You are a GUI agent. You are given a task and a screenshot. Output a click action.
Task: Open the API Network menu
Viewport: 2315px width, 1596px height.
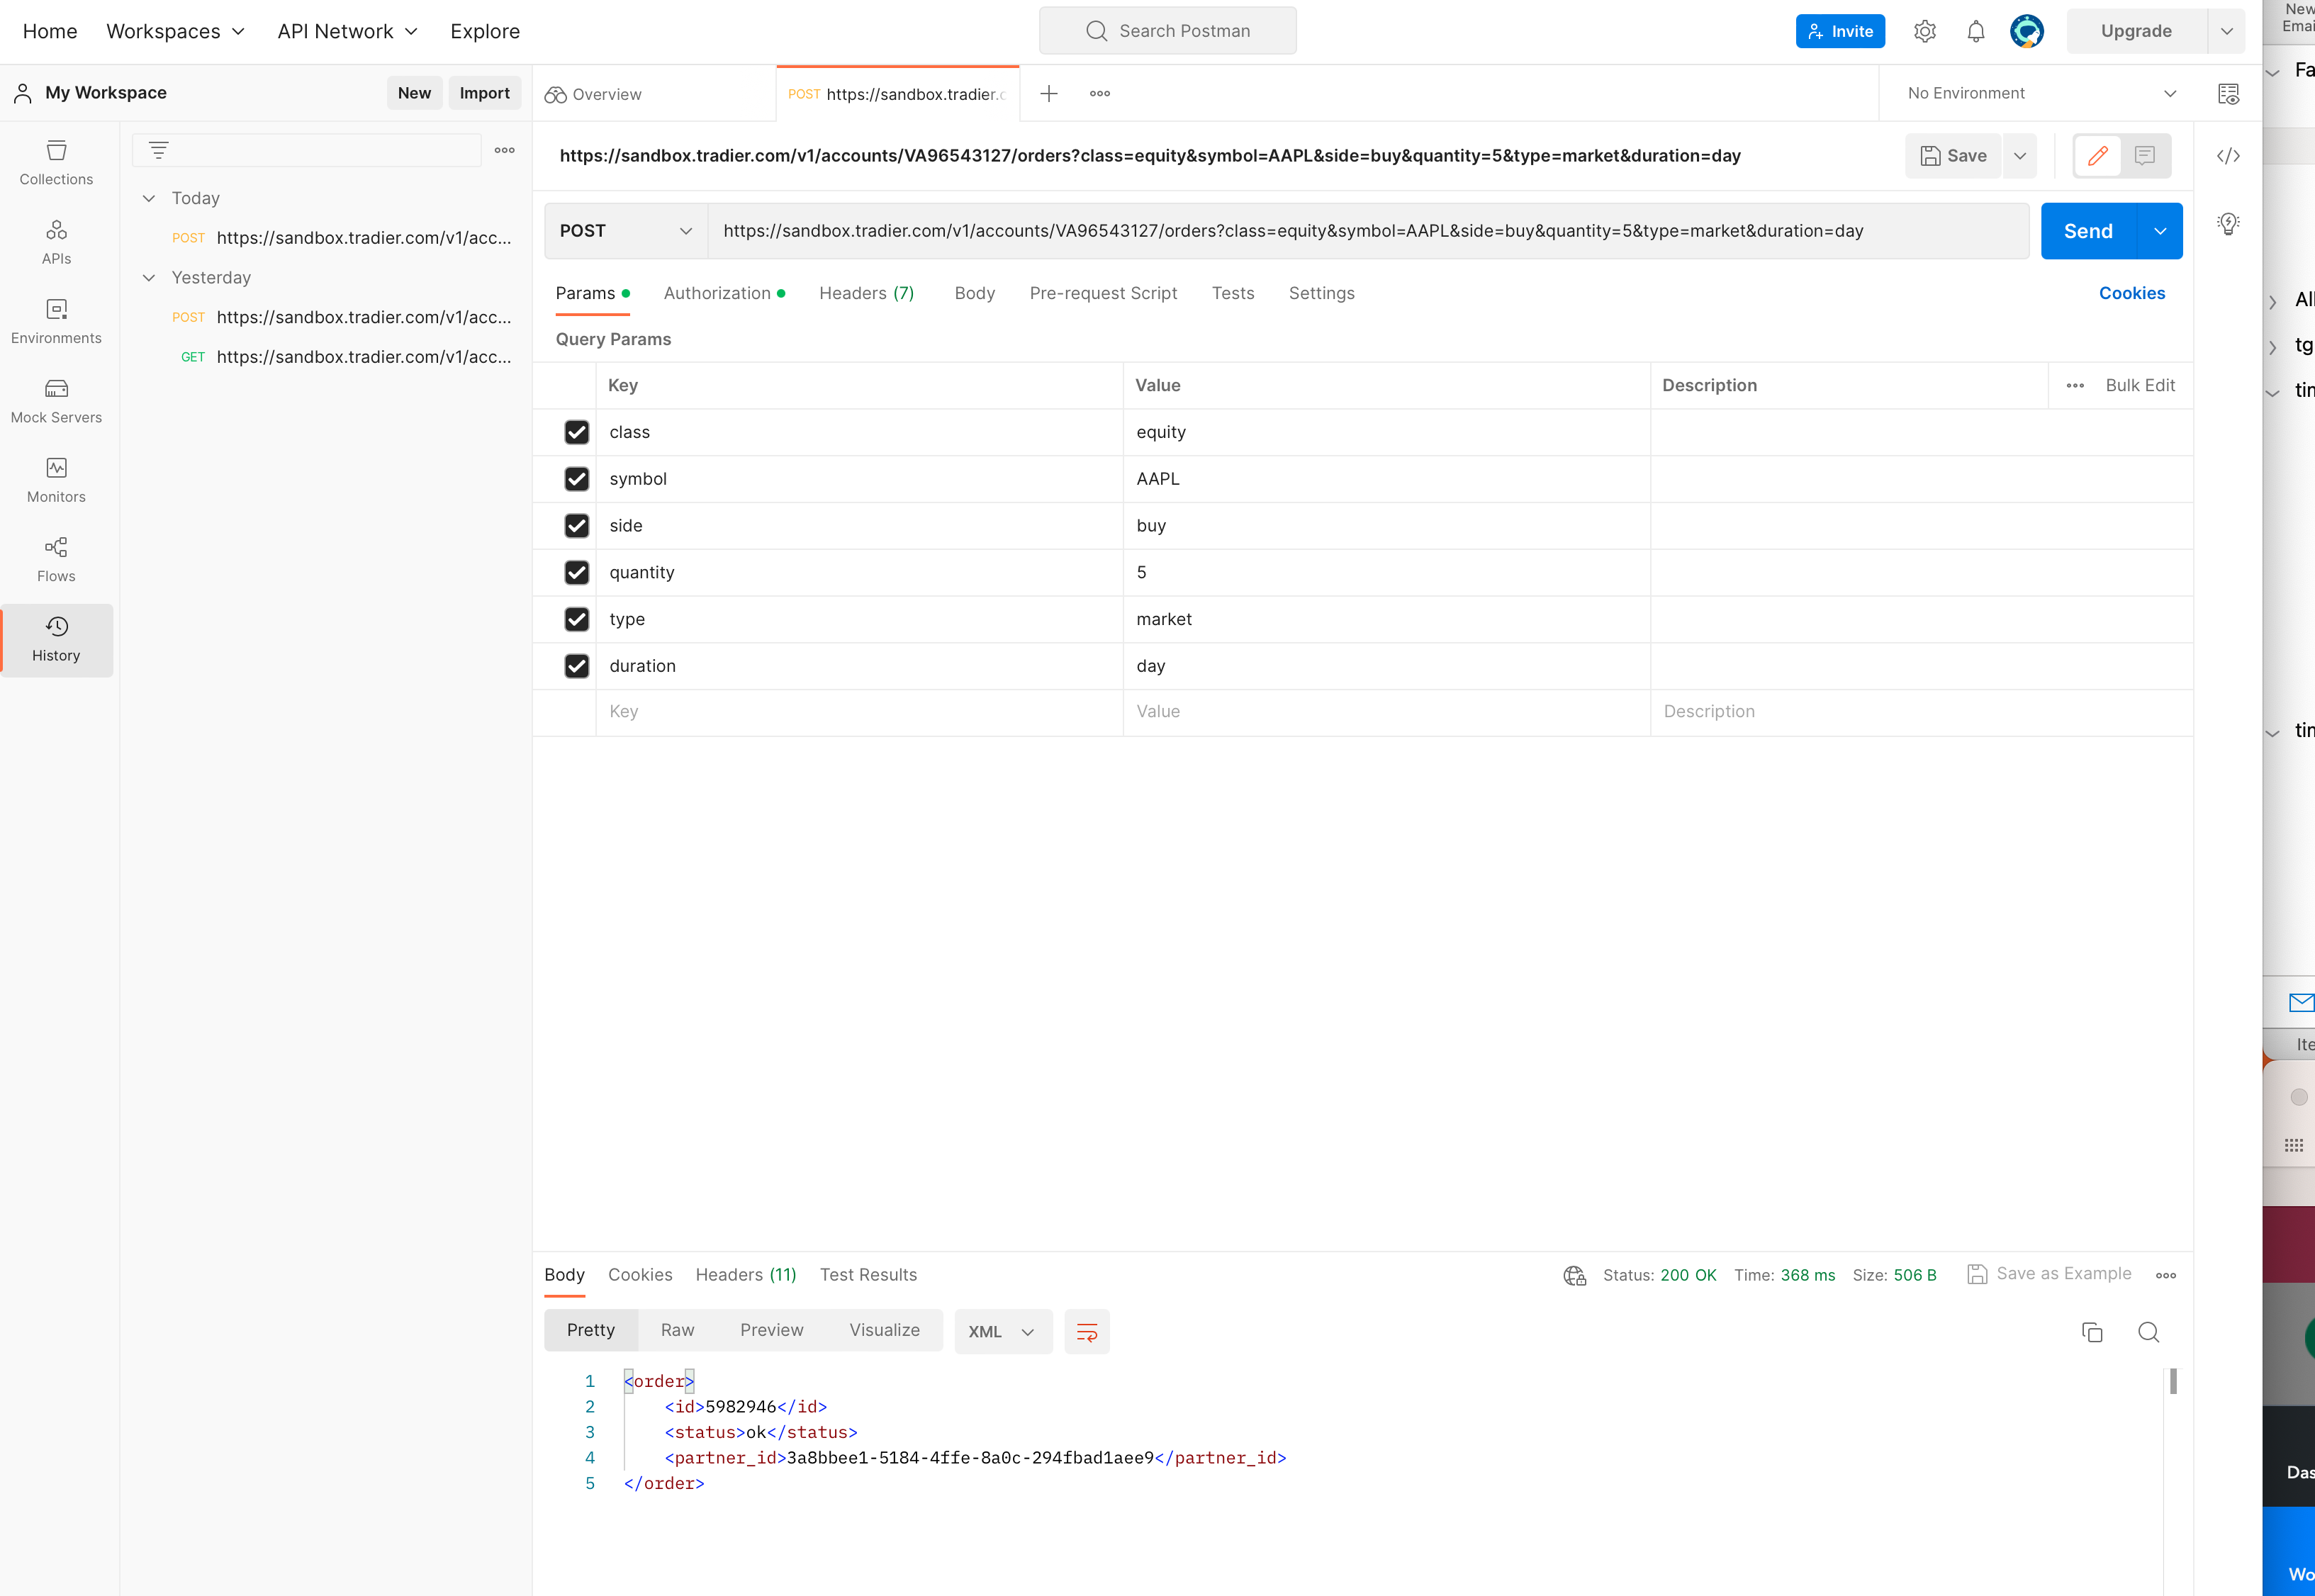[x=347, y=31]
